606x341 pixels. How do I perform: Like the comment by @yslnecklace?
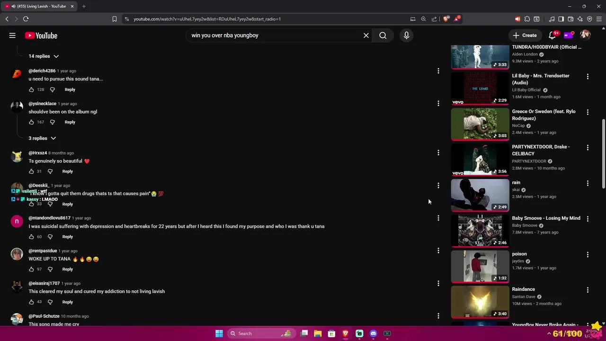[31, 122]
